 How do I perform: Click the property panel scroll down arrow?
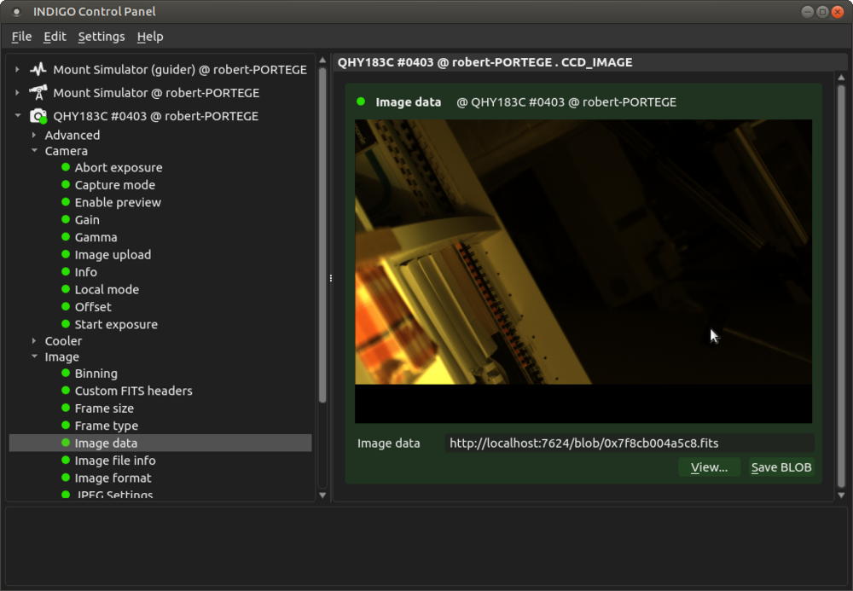pos(841,495)
